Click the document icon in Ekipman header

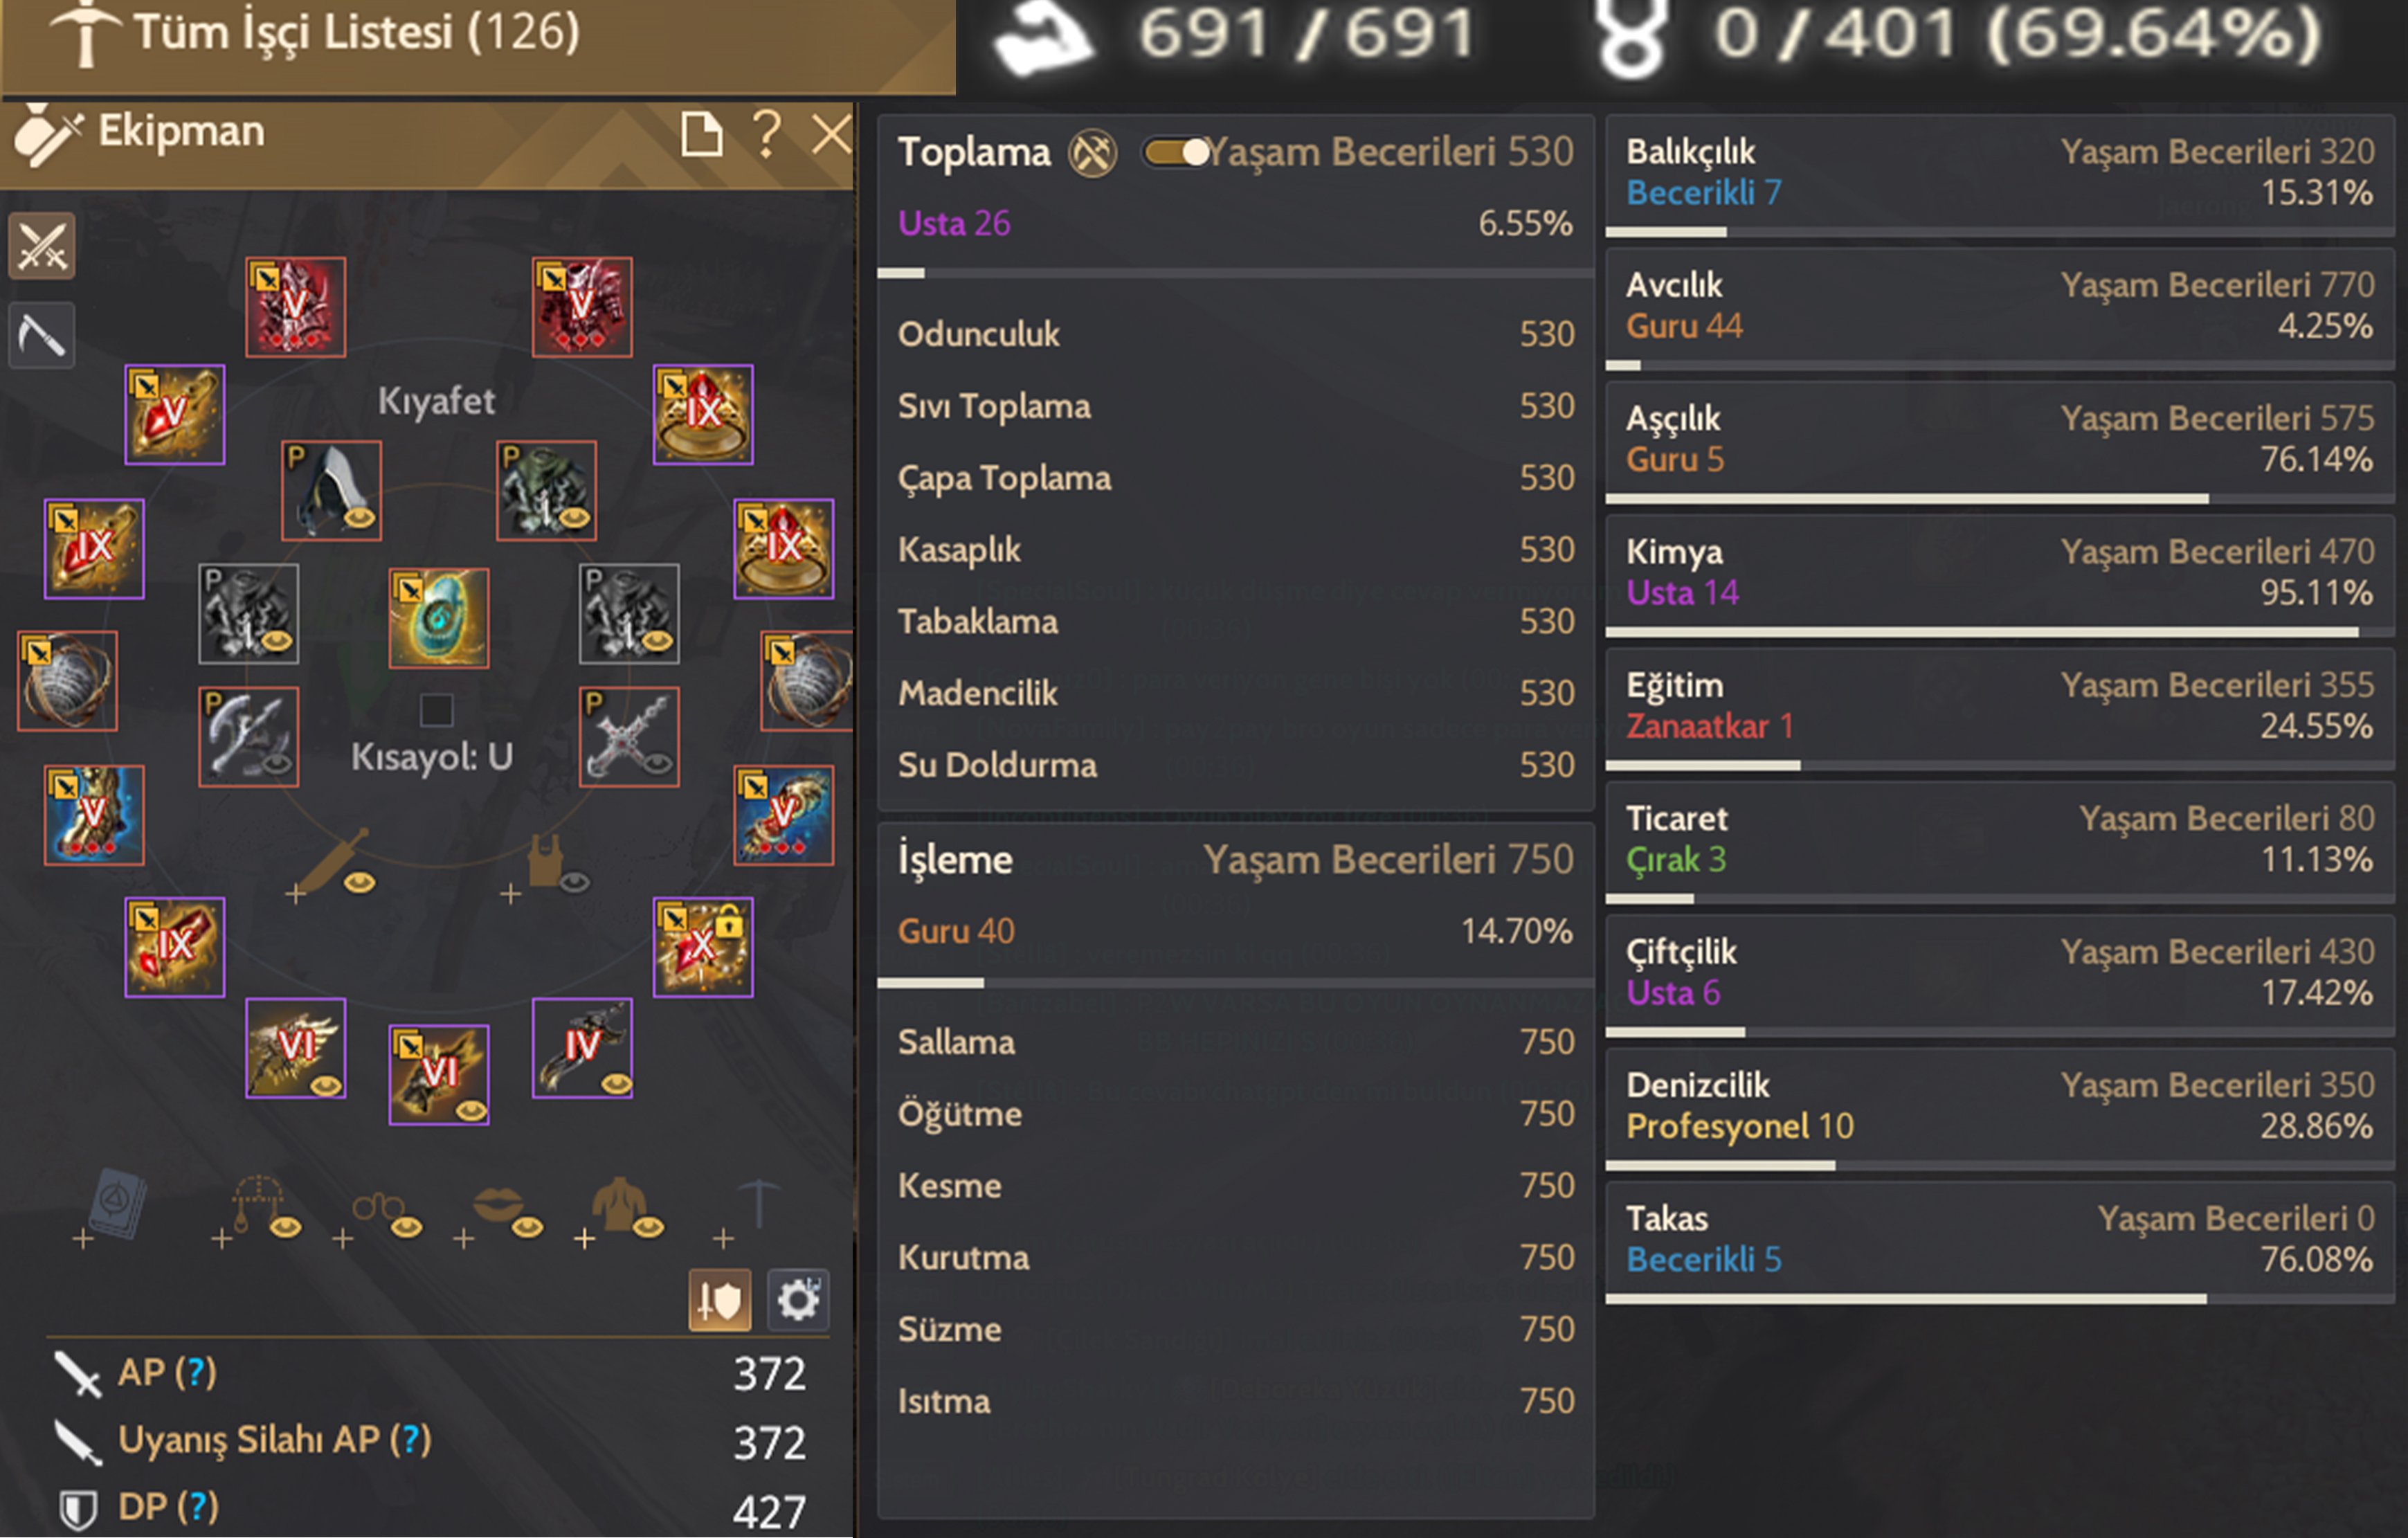(x=701, y=133)
